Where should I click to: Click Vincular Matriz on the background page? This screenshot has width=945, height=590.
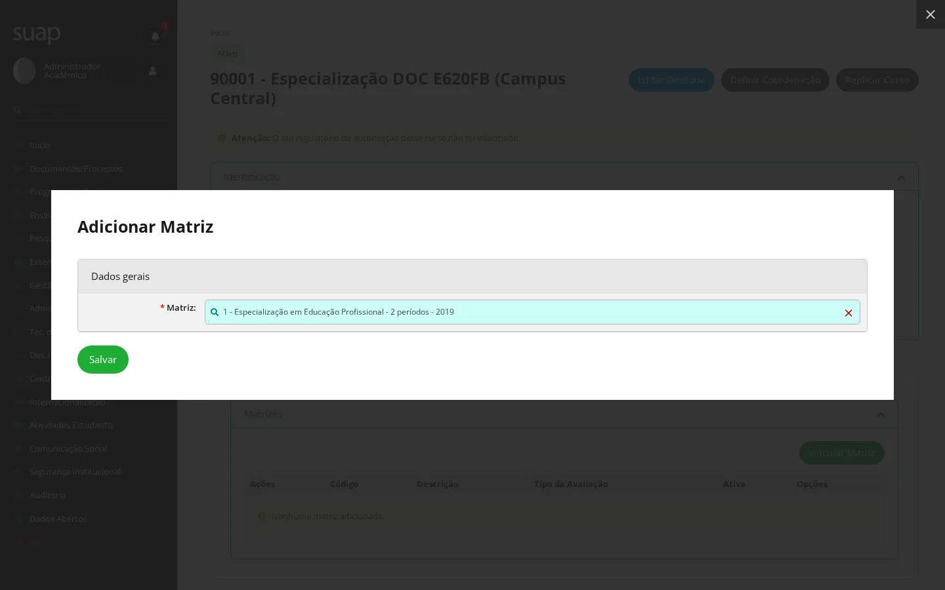click(x=841, y=453)
